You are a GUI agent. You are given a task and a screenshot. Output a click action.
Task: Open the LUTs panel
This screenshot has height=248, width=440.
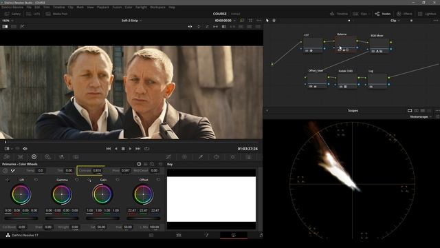(x=34, y=14)
